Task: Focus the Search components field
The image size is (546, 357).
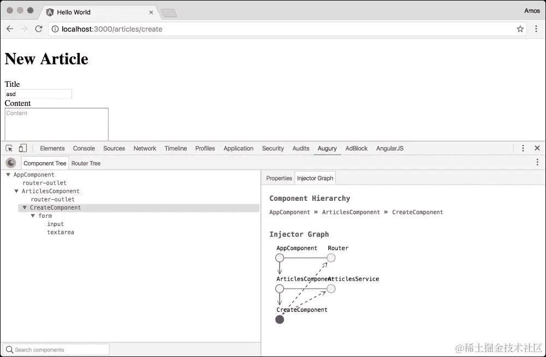Action: pos(56,350)
